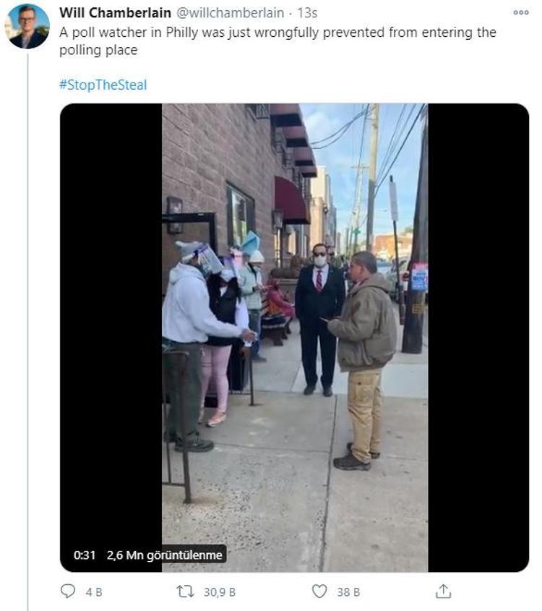
Task: Open the #StopTheSteal hashtag link
Action: (x=103, y=85)
